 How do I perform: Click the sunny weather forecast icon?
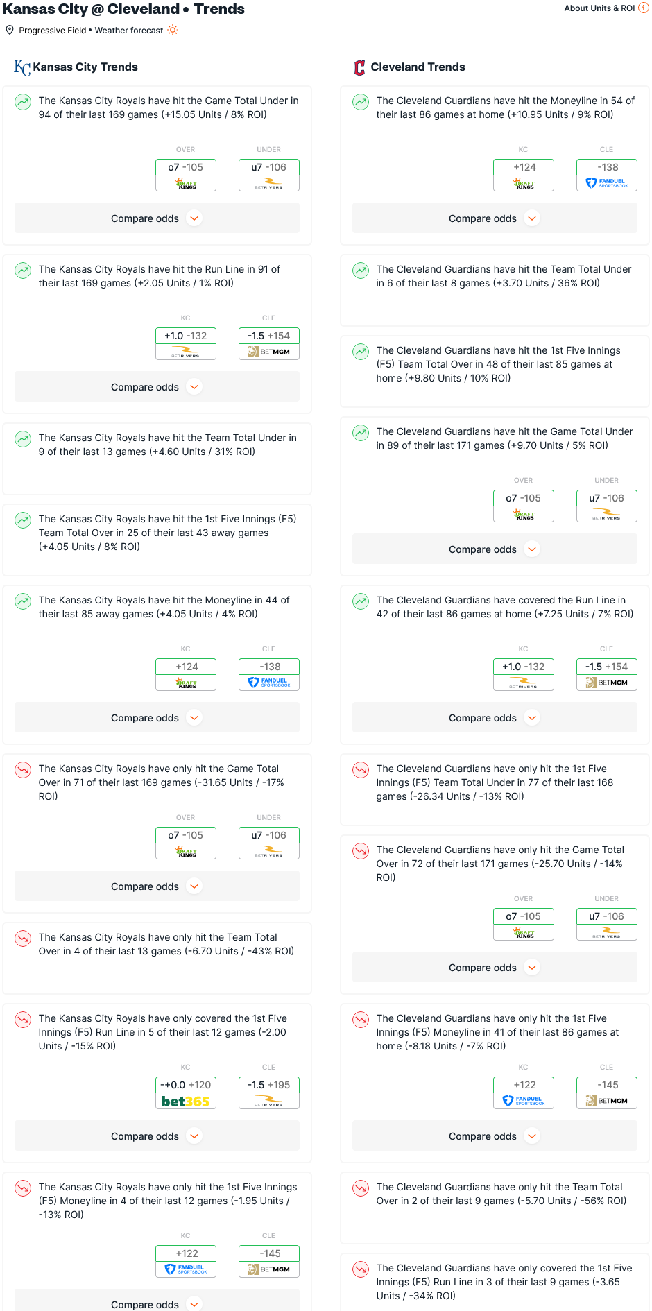click(x=173, y=30)
